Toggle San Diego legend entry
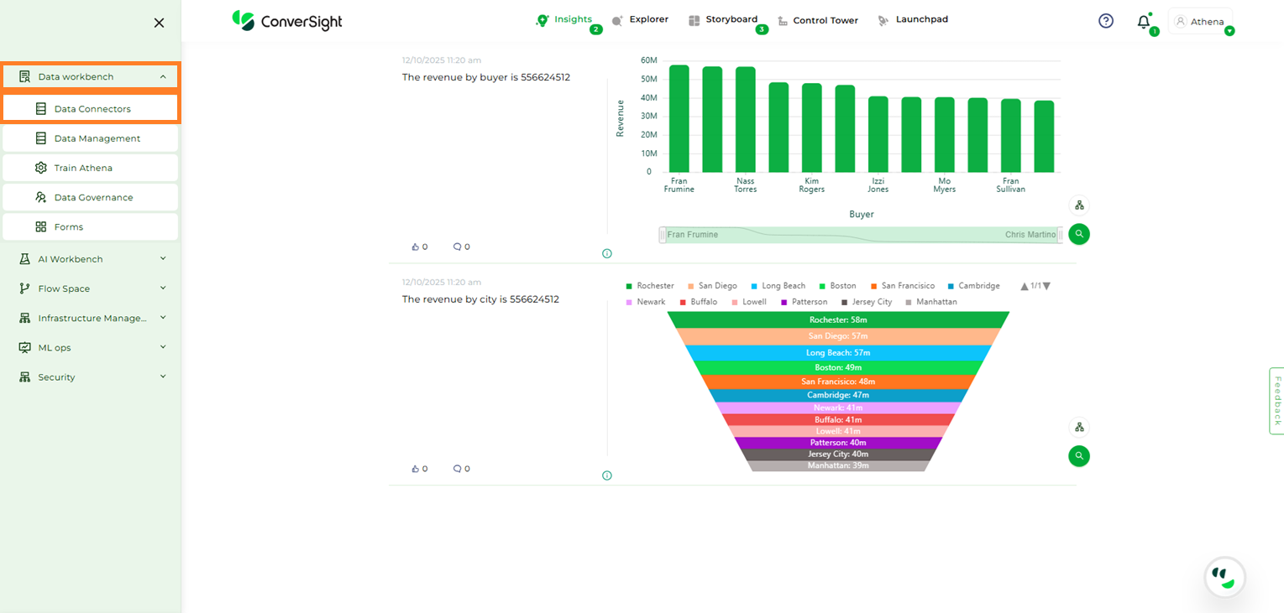 (x=712, y=286)
